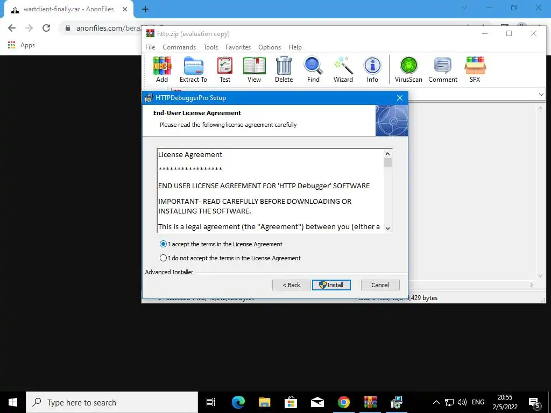The image size is (551, 413).
Task: Click license text scroll down arrow
Action: tap(387, 228)
